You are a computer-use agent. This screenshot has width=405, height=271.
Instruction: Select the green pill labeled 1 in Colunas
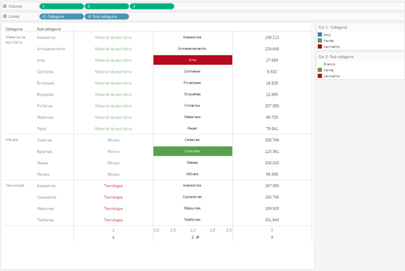click(x=61, y=6)
